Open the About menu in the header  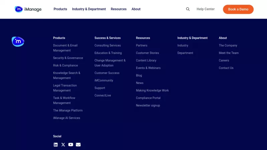click(x=136, y=9)
